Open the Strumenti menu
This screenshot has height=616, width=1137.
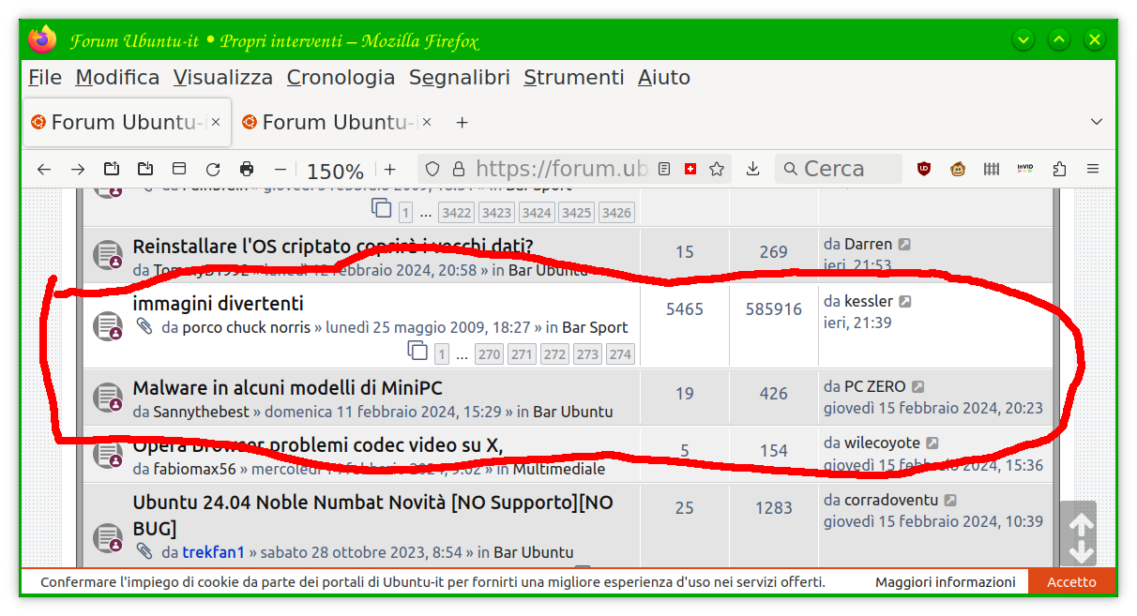click(x=573, y=78)
